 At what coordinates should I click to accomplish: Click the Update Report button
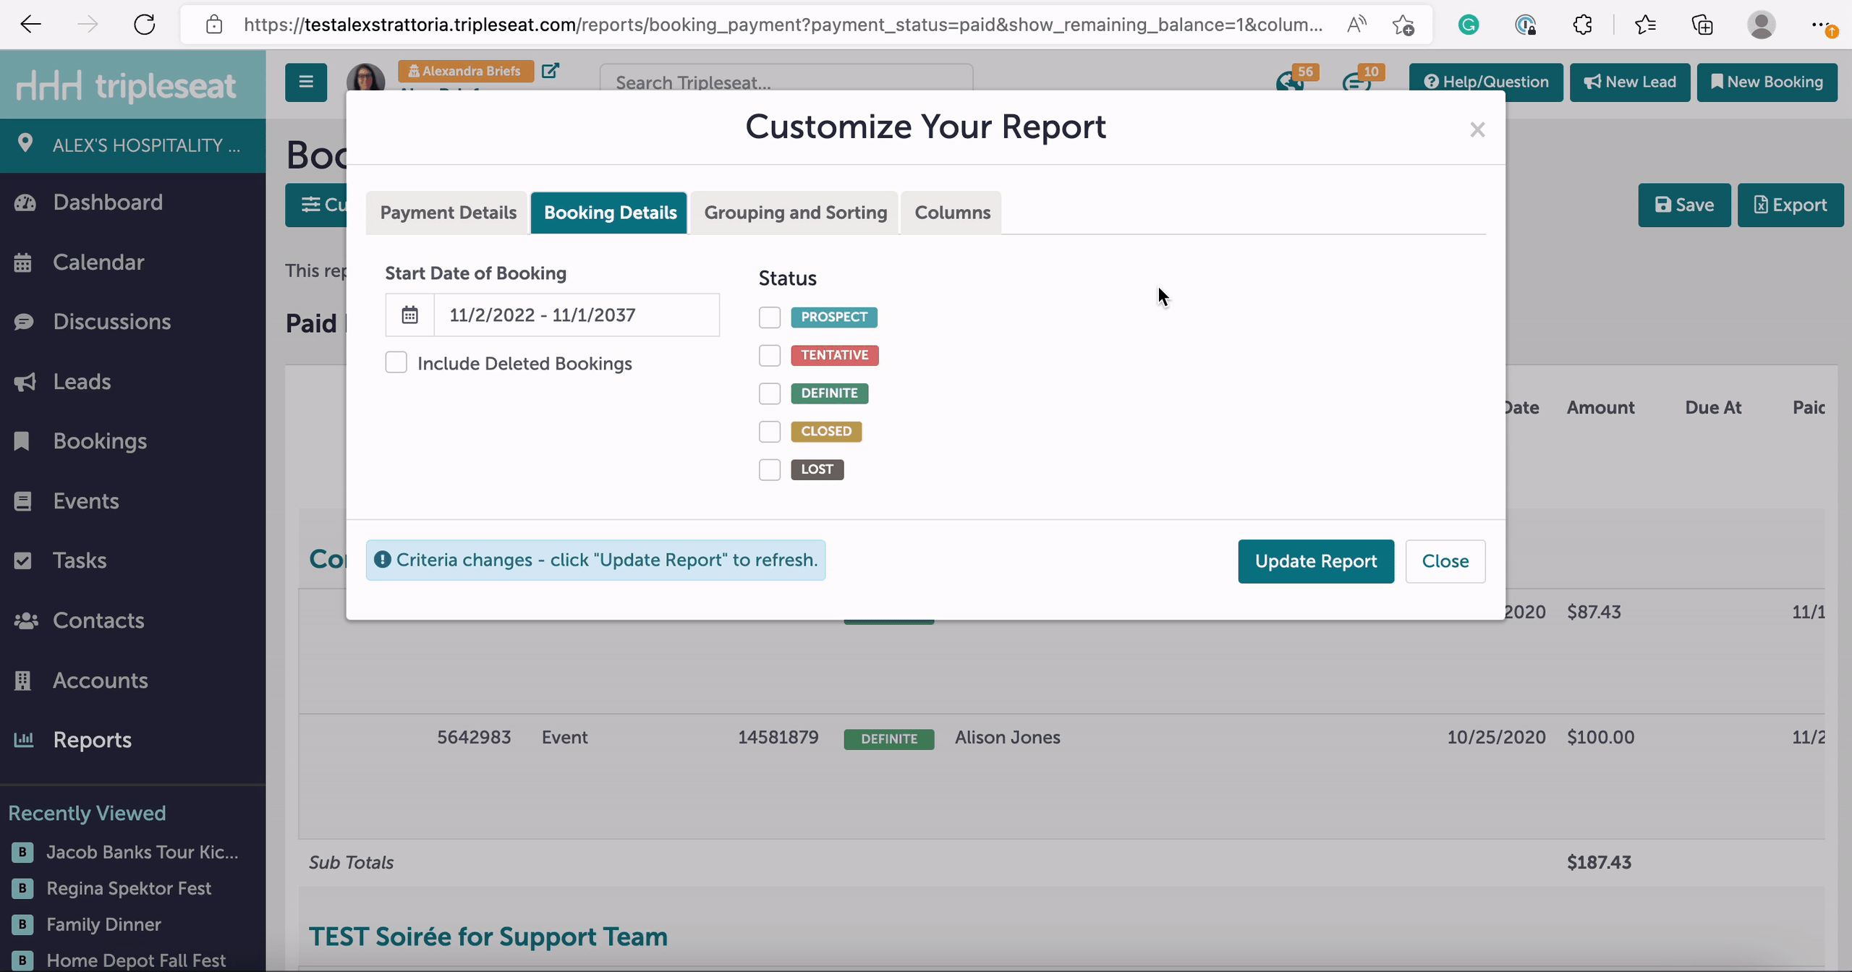pyautogui.click(x=1316, y=561)
